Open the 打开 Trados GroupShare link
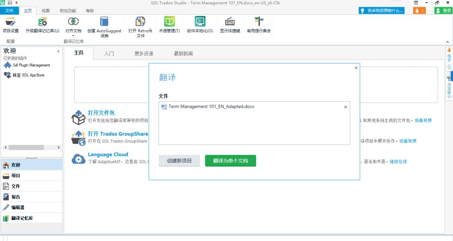The height and width of the screenshot is (241, 453). (118, 134)
